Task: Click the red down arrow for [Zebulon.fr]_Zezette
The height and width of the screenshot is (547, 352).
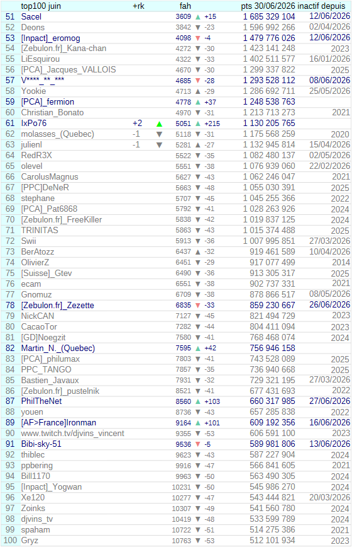Action: 198,305
